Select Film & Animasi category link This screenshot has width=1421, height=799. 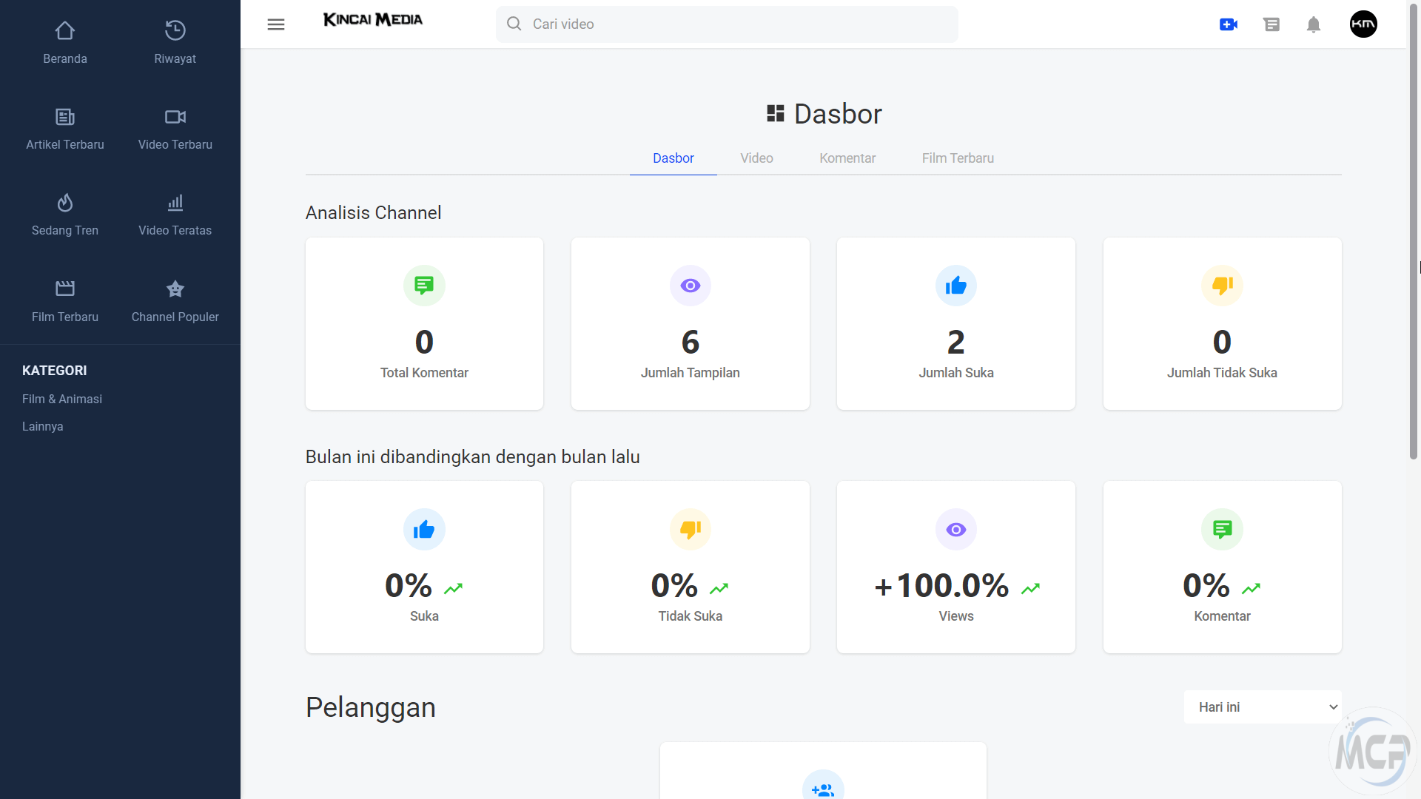tap(62, 399)
